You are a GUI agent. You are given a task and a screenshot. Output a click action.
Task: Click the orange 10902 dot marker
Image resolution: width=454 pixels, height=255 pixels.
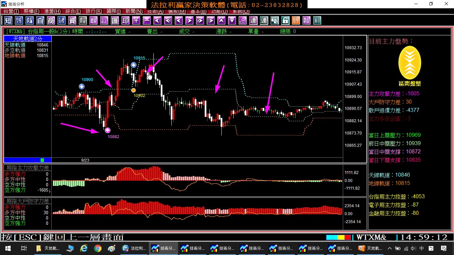[x=133, y=90]
